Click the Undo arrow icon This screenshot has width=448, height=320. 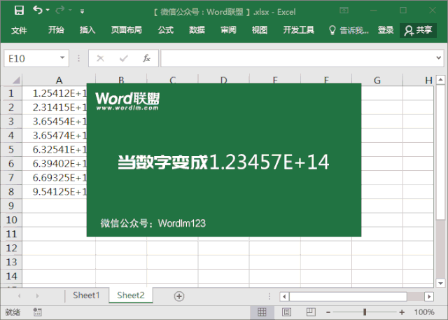[x=37, y=10]
